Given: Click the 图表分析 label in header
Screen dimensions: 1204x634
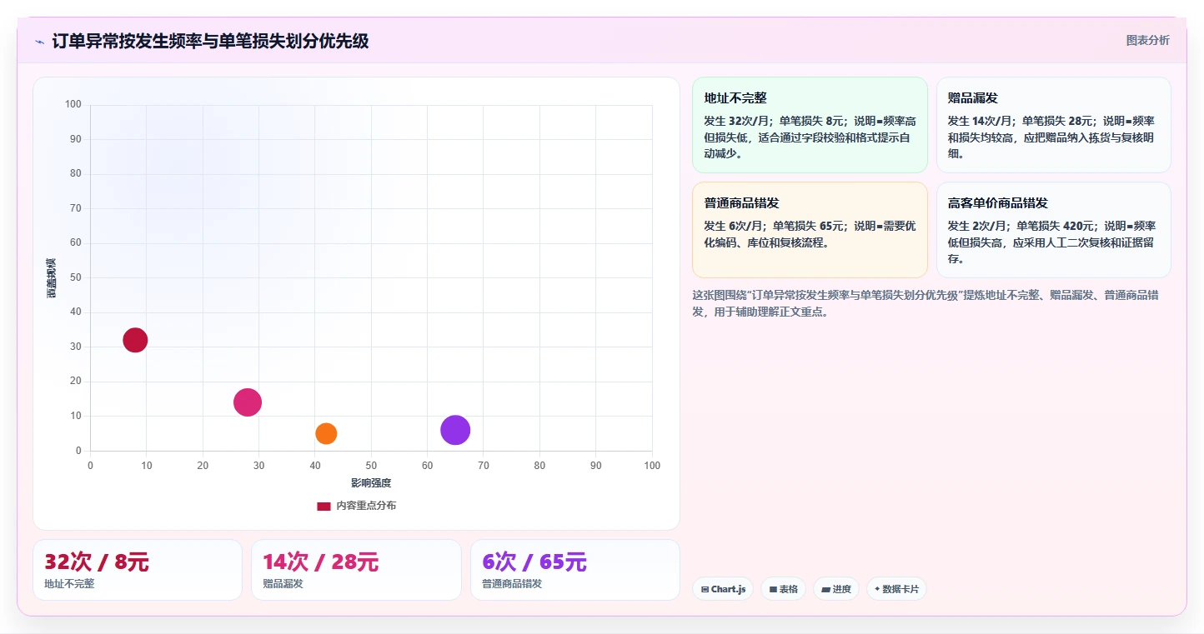Looking at the screenshot, I should 1147,40.
